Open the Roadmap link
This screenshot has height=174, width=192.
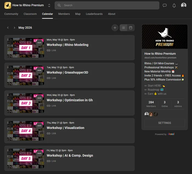[154, 90]
